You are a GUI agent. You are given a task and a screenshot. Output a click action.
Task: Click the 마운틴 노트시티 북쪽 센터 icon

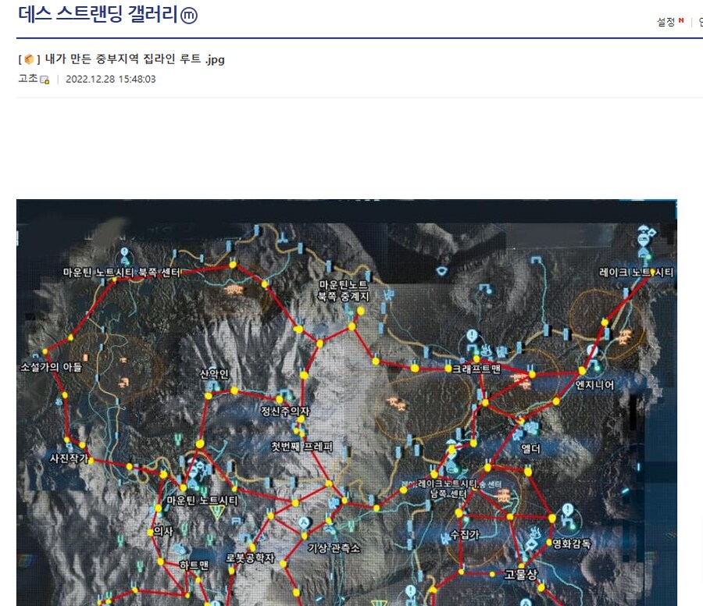(x=123, y=255)
